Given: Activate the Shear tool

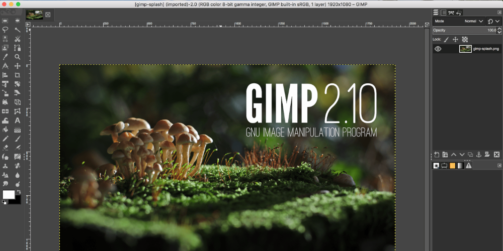Looking at the screenshot, I should 17,93.
